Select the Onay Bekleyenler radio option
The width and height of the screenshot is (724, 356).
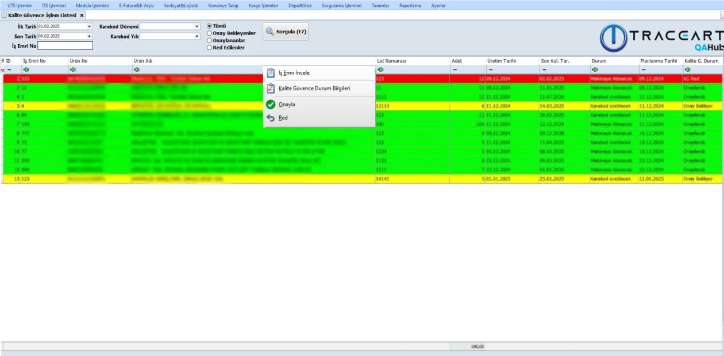209,33
